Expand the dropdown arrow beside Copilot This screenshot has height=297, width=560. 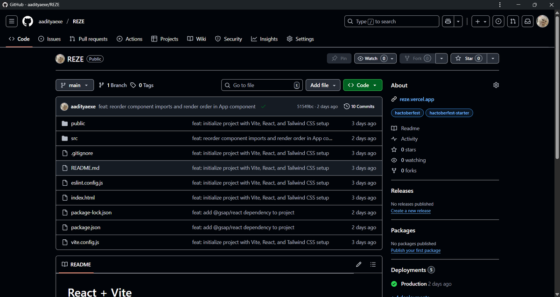(x=459, y=21)
